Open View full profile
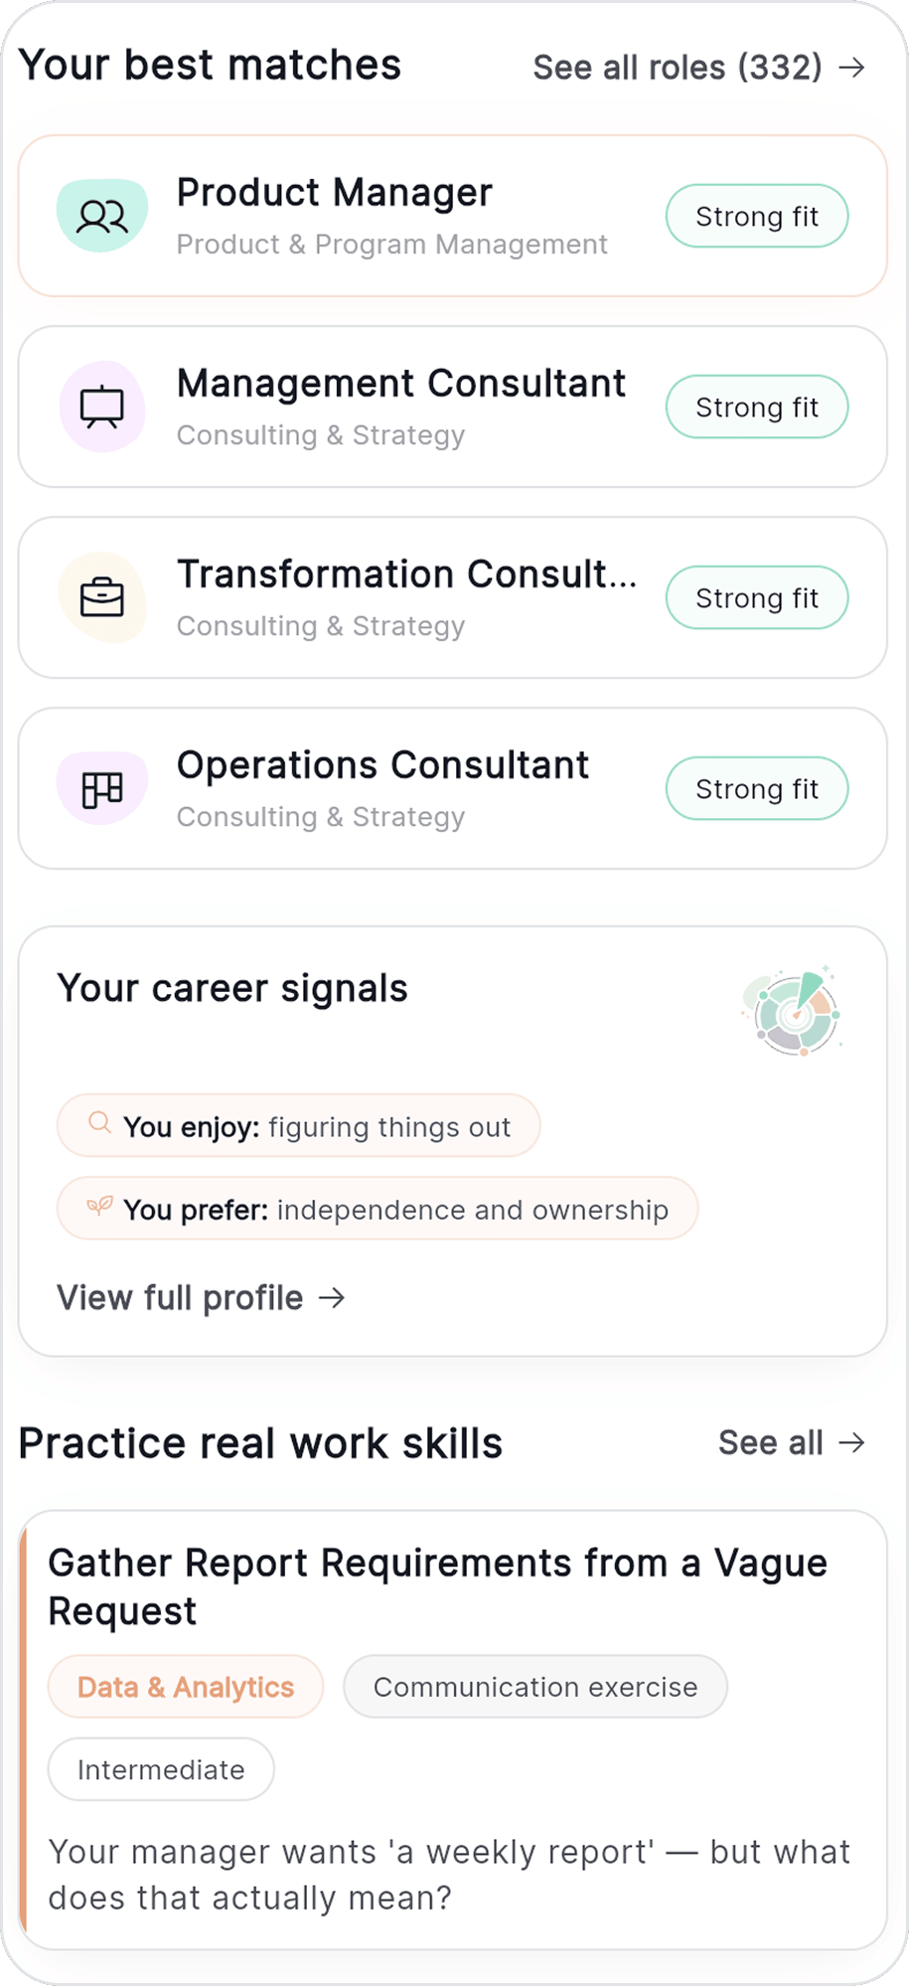 point(179,1297)
